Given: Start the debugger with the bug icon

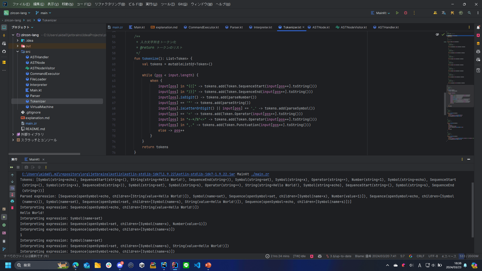Looking at the screenshot, I should 406,13.
